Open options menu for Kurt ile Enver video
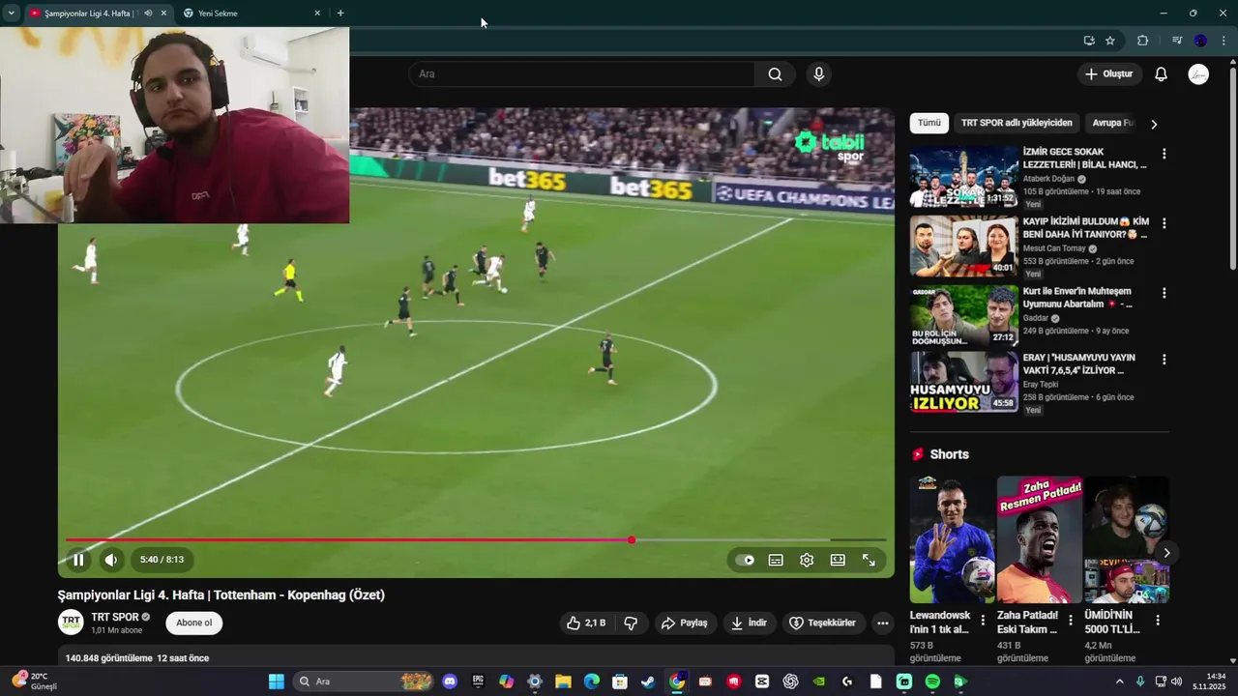This screenshot has width=1238, height=696. tap(1164, 293)
